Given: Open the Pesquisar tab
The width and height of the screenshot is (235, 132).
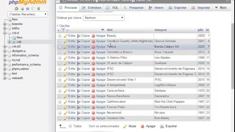Looking at the screenshot, I should point(133,8).
